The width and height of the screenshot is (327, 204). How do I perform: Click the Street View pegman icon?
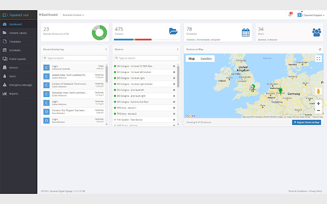point(318,92)
